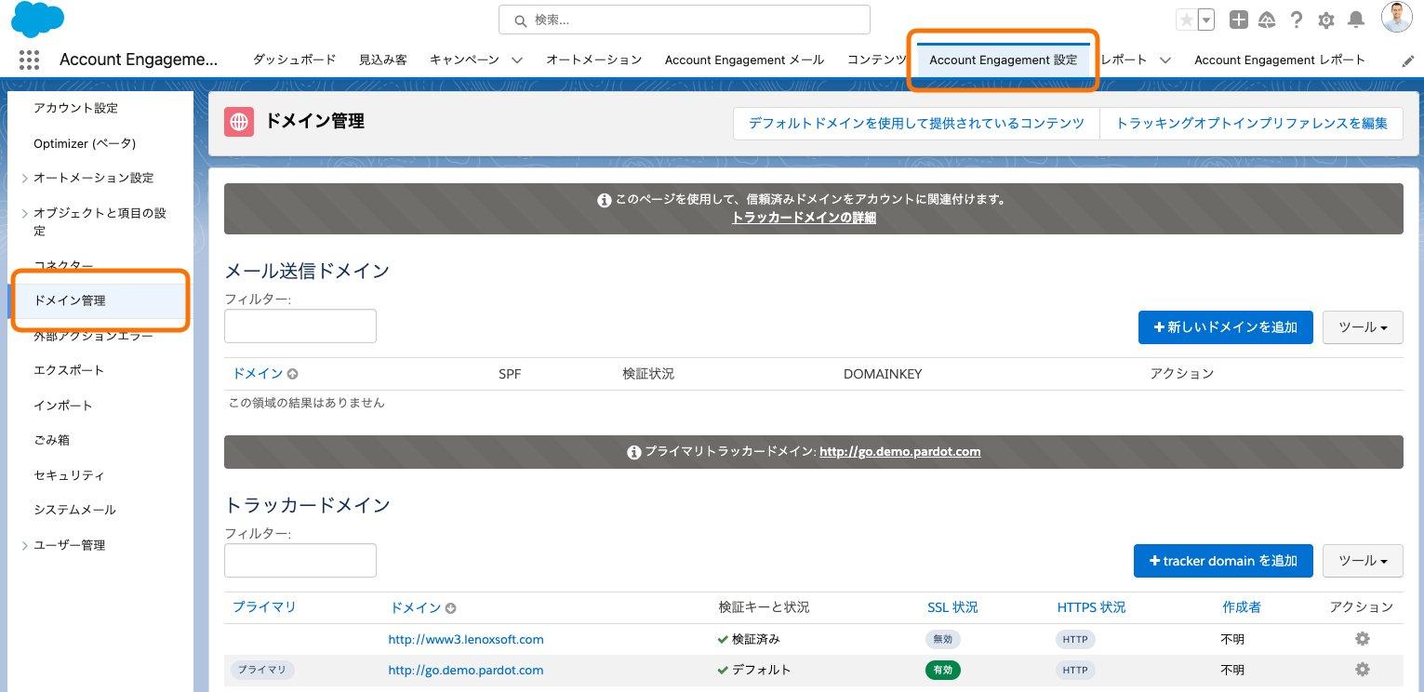Click the favorites star icon
The width and height of the screenshot is (1424, 692).
coord(1186,20)
